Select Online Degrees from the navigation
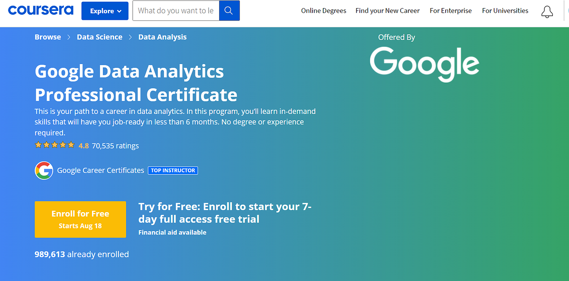The height and width of the screenshot is (281, 569). pyautogui.click(x=323, y=10)
